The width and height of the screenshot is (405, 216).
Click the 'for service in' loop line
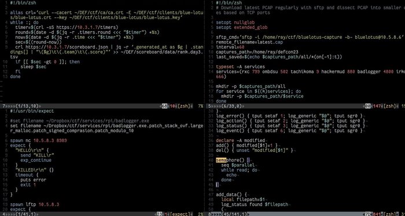(x=258, y=91)
